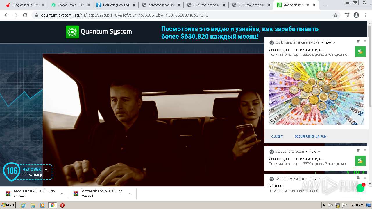Click green chart icon in uploadhaven investment notification
Image resolution: width=372 pixels, height=209 pixels.
point(360,161)
